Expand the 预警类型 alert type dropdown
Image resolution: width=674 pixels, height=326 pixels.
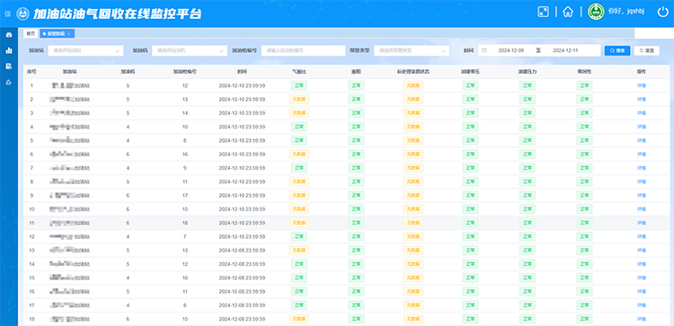coord(412,50)
